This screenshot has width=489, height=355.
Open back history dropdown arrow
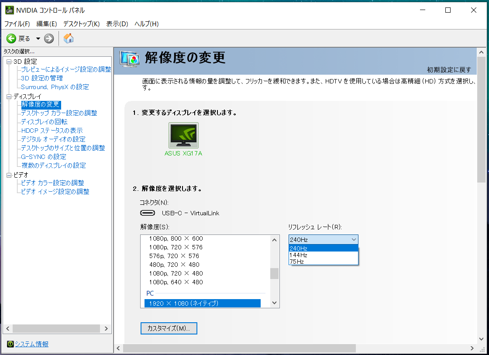tap(38, 39)
